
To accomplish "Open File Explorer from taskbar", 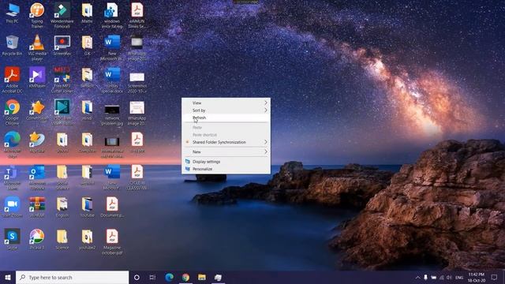I will point(202,277).
